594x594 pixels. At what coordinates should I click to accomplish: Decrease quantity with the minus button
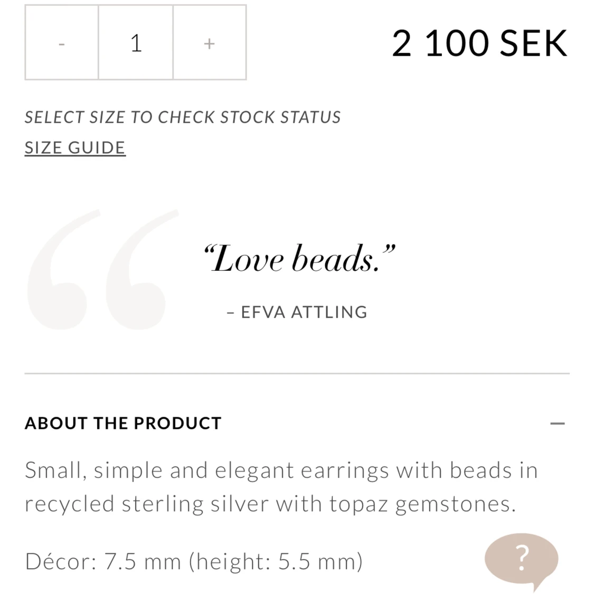pos(62,42)
